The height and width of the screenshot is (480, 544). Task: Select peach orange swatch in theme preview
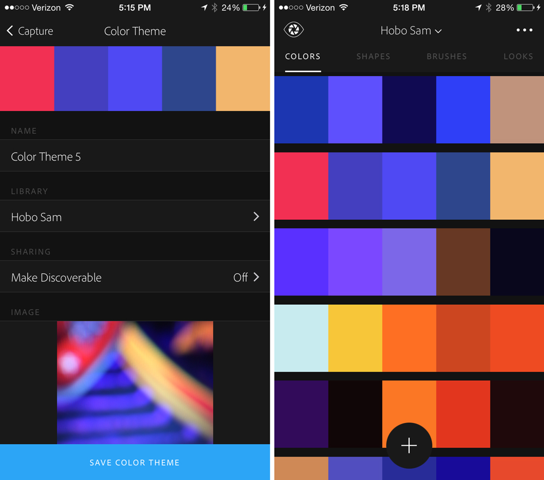[243, 78]
